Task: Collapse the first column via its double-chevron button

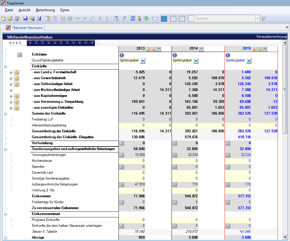Action: [30, 43]
